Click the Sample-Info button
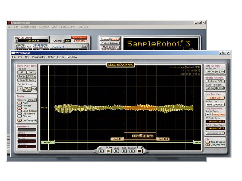Image resolution: width=242 pixels, height=181 pixels. click(27, 80)
